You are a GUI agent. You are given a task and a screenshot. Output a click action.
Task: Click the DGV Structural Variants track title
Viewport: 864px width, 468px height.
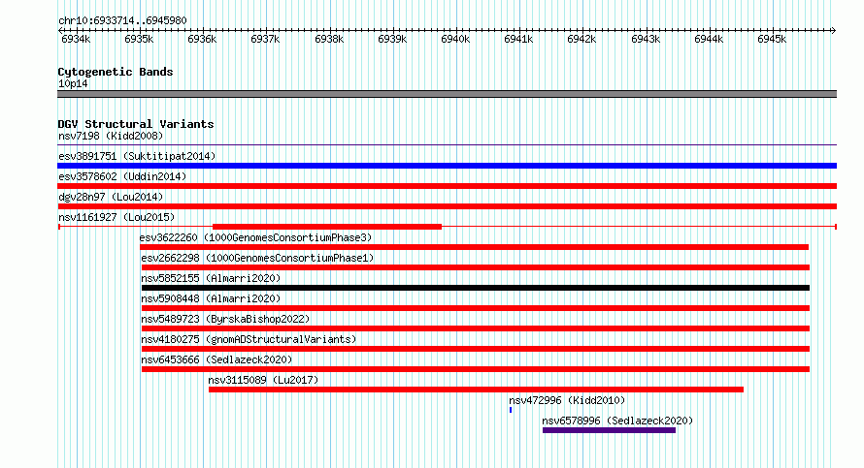pyautogui.click(x=136, y=124)
